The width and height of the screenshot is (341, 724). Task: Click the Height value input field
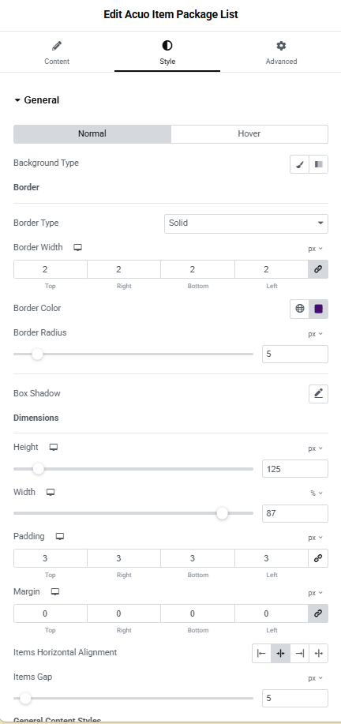(295, 469)
